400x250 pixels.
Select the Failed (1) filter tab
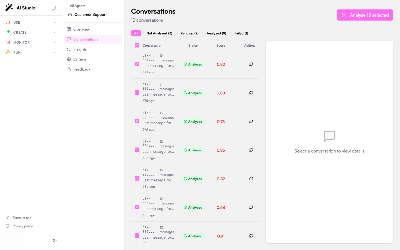[241, 33]
